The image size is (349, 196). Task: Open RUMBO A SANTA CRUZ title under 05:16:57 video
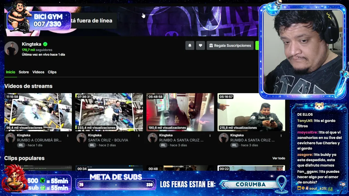click(252, 140)
